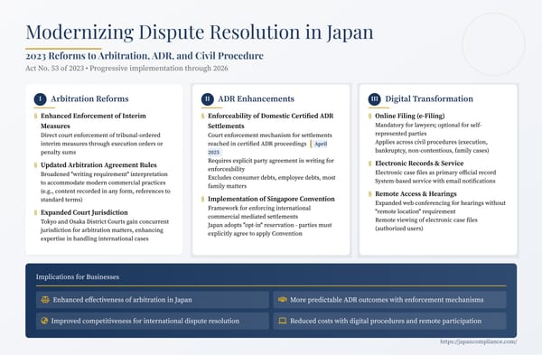The height and width of the screenshot is (355, 542).
Task: Click System-based service with email notifications
Action: [x=435, y=181]
